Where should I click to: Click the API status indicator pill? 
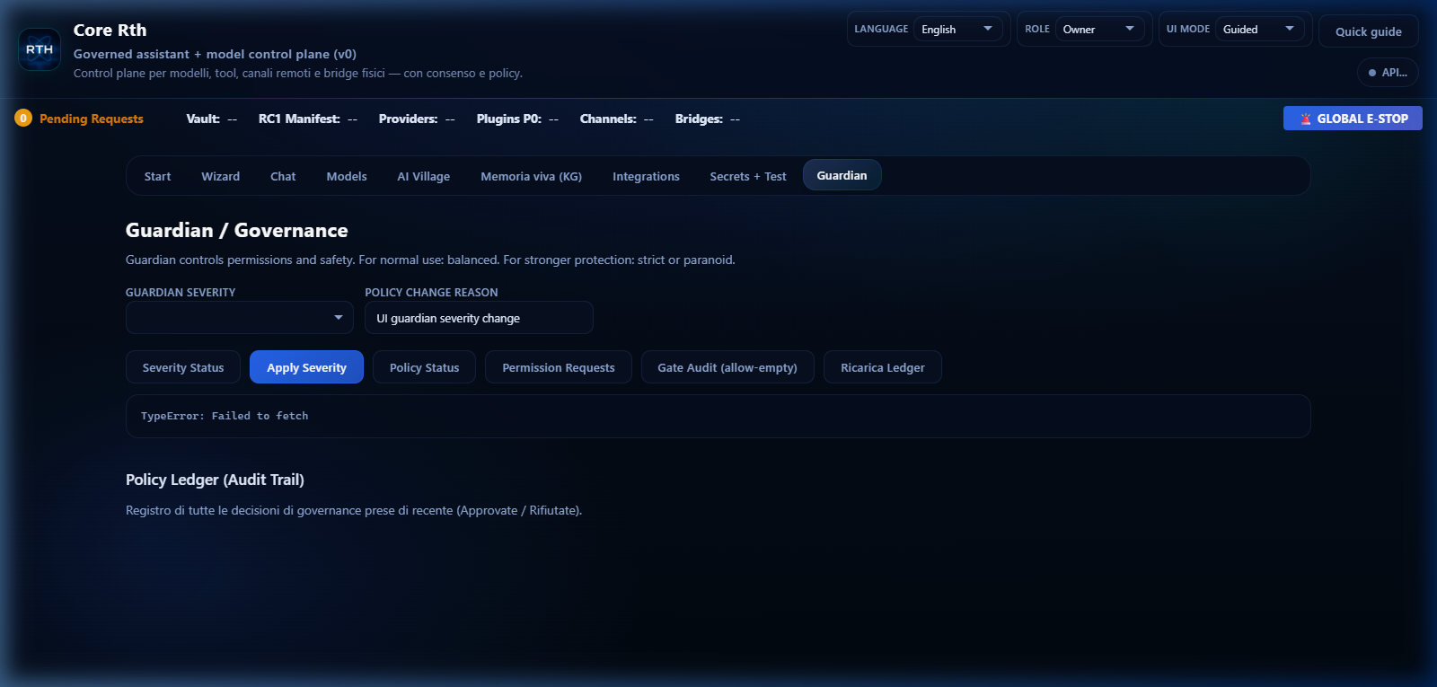coord(1388,73)
